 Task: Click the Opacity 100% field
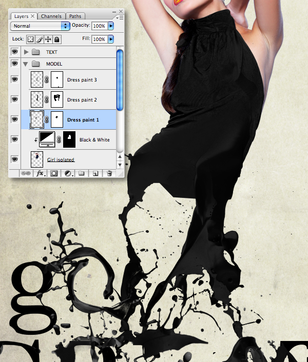pos(100,26)
